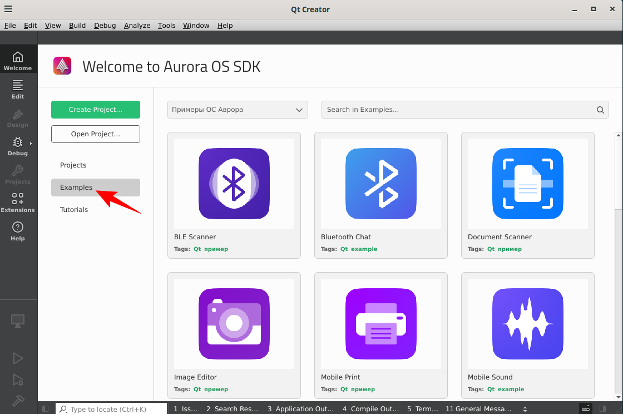This screenshot has width=623, height=414.
Task: Open the Analyze menu
Action: pos(137,26)
